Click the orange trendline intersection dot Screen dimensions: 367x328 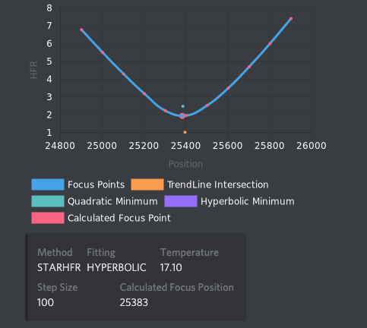185,132
